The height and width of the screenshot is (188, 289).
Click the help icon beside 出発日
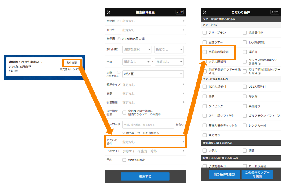coord(119,39)
